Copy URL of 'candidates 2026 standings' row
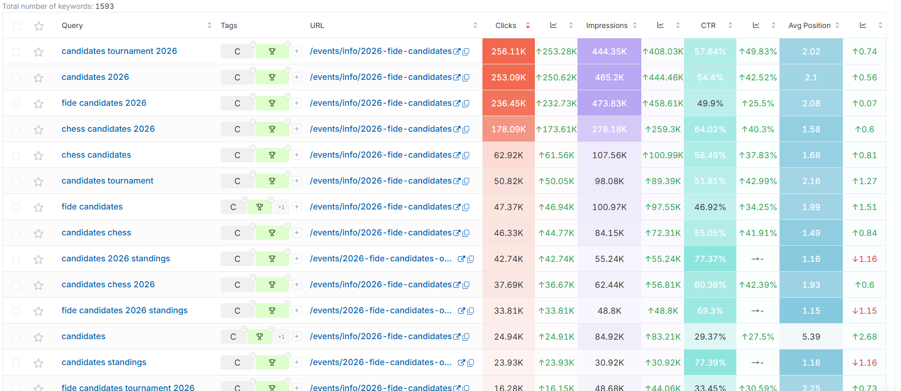The height and width of the screenshot is (391, 901). (x=470, y=259)
